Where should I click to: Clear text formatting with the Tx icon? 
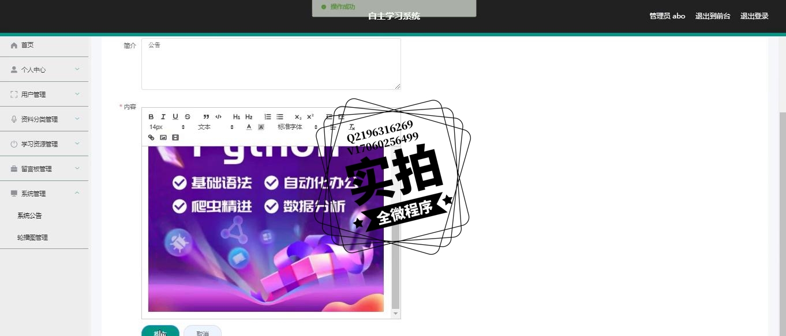coord(352,127)
